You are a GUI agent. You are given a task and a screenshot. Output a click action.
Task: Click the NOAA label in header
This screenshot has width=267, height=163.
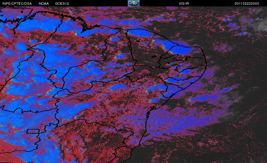pos(44,4)
